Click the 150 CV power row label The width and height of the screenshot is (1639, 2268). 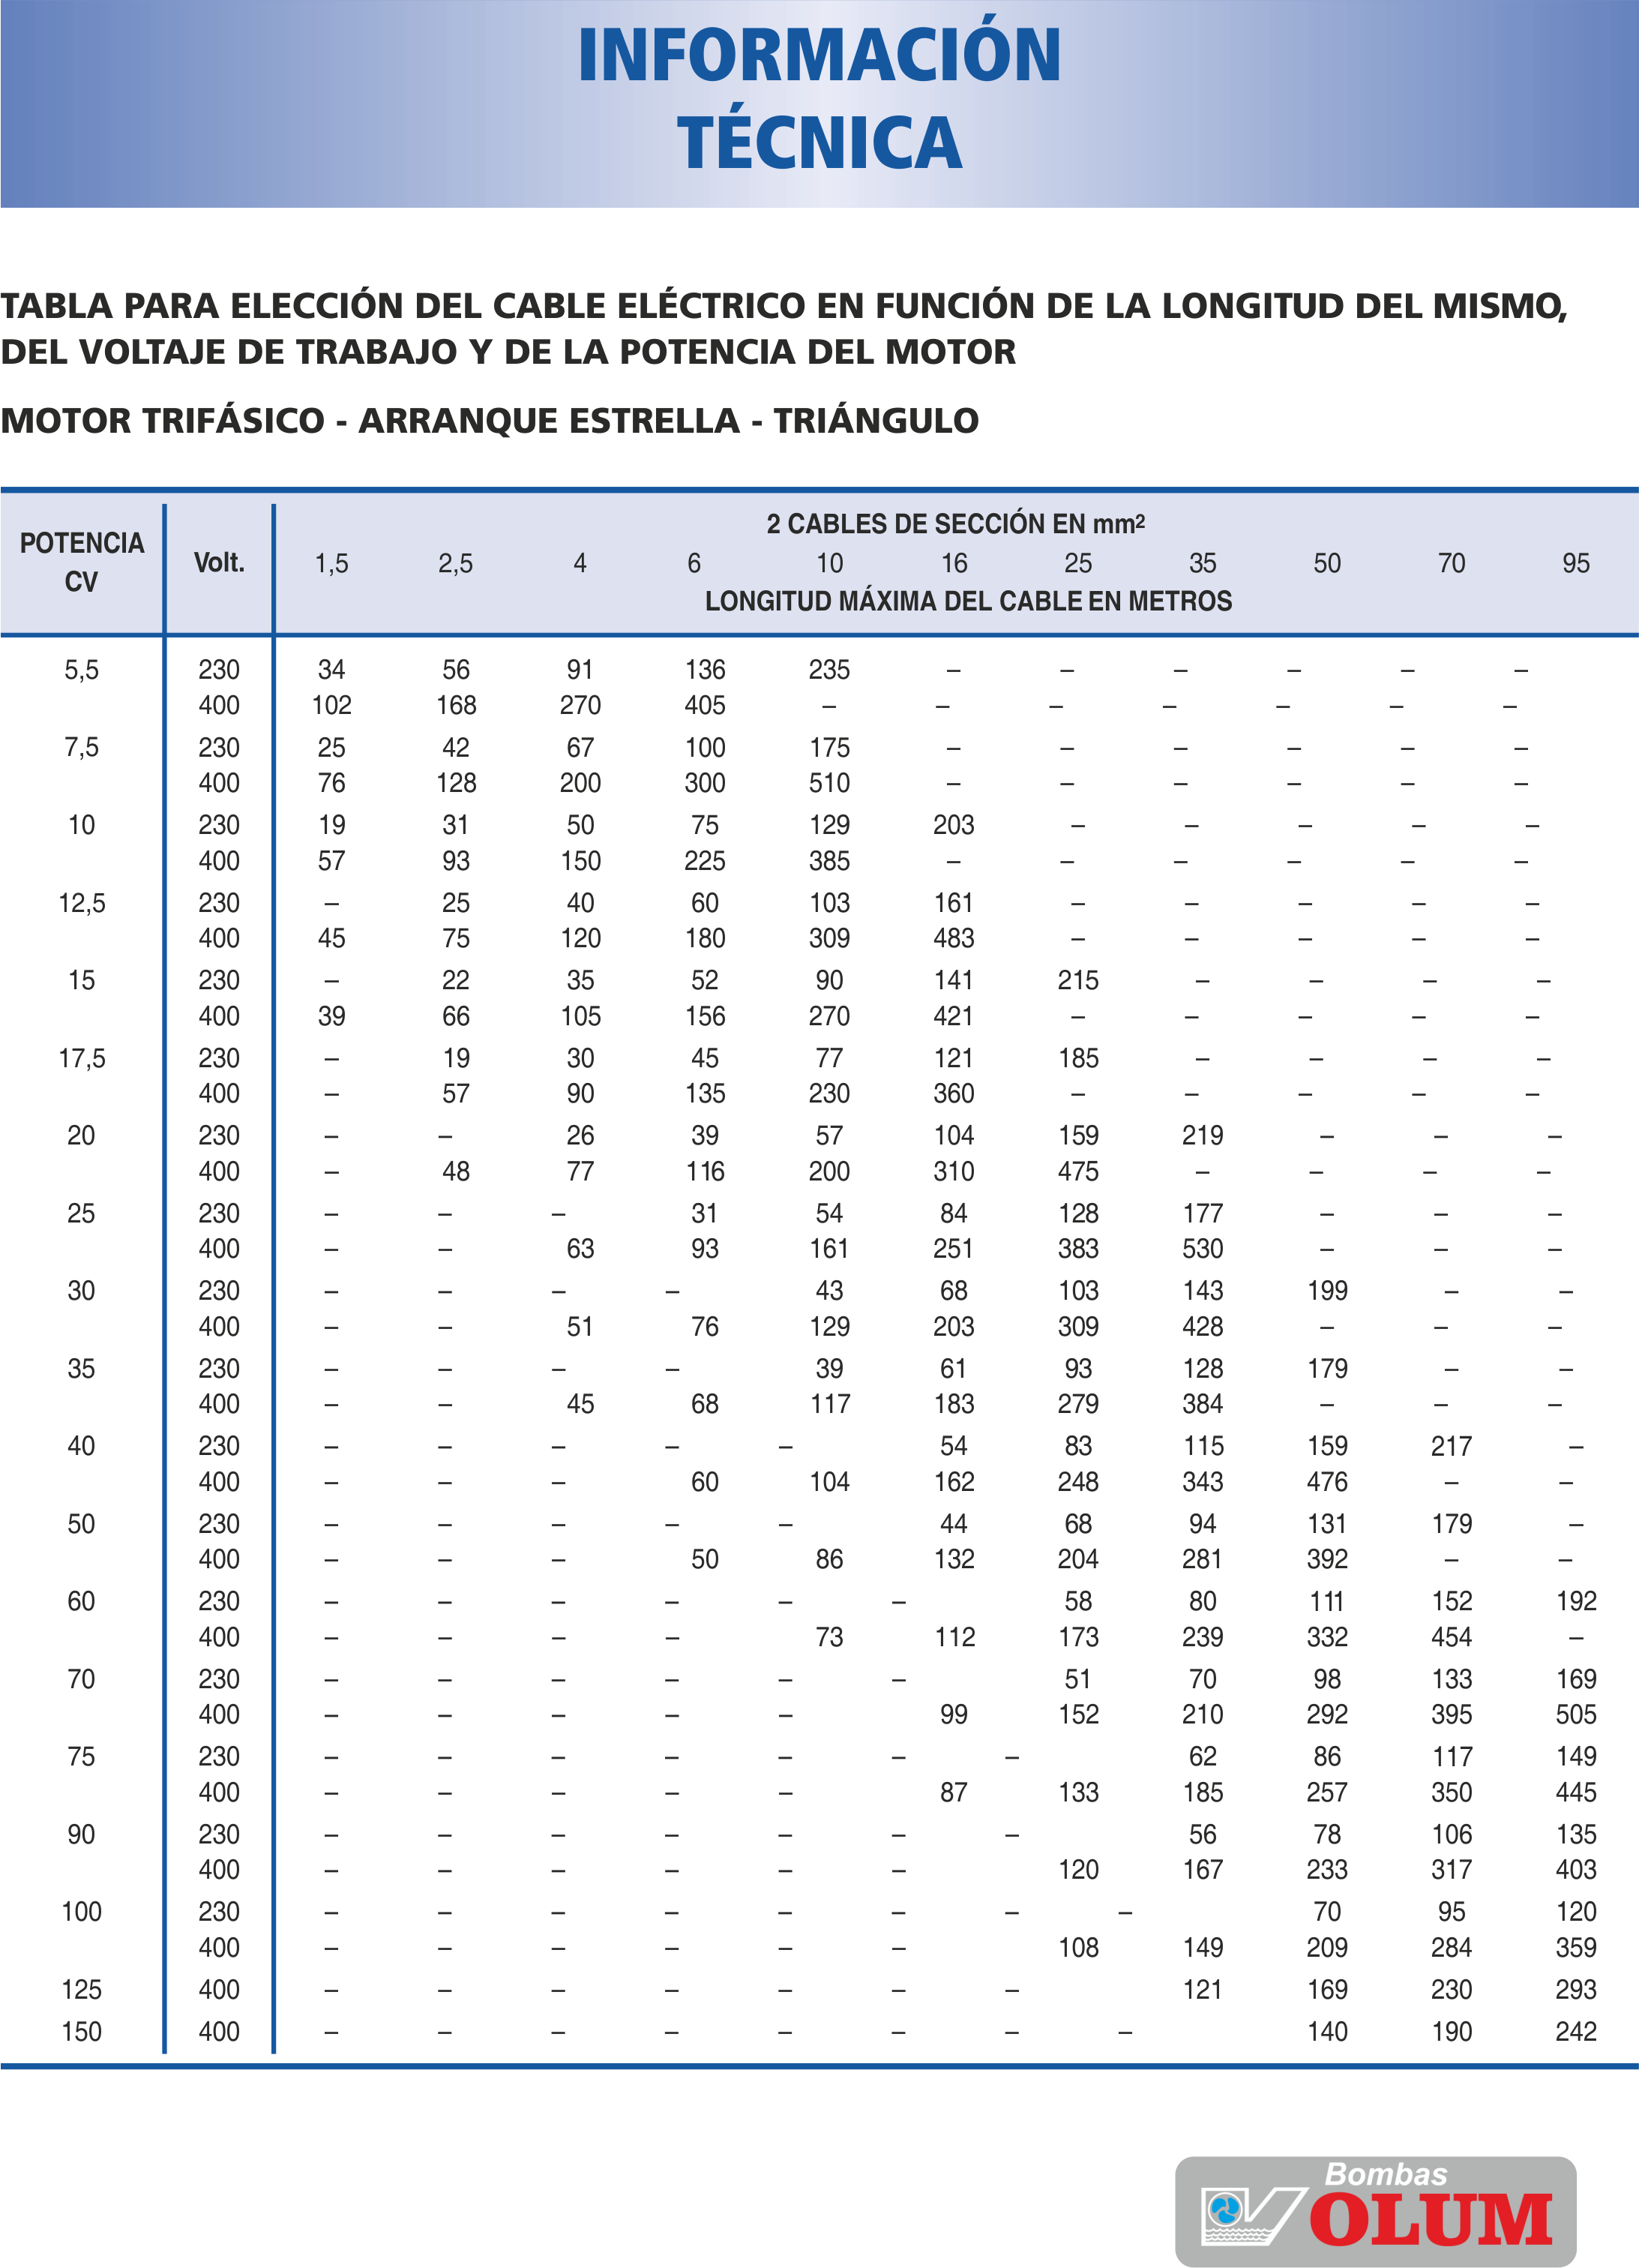pyautogui.click(x=82, y=2031)
